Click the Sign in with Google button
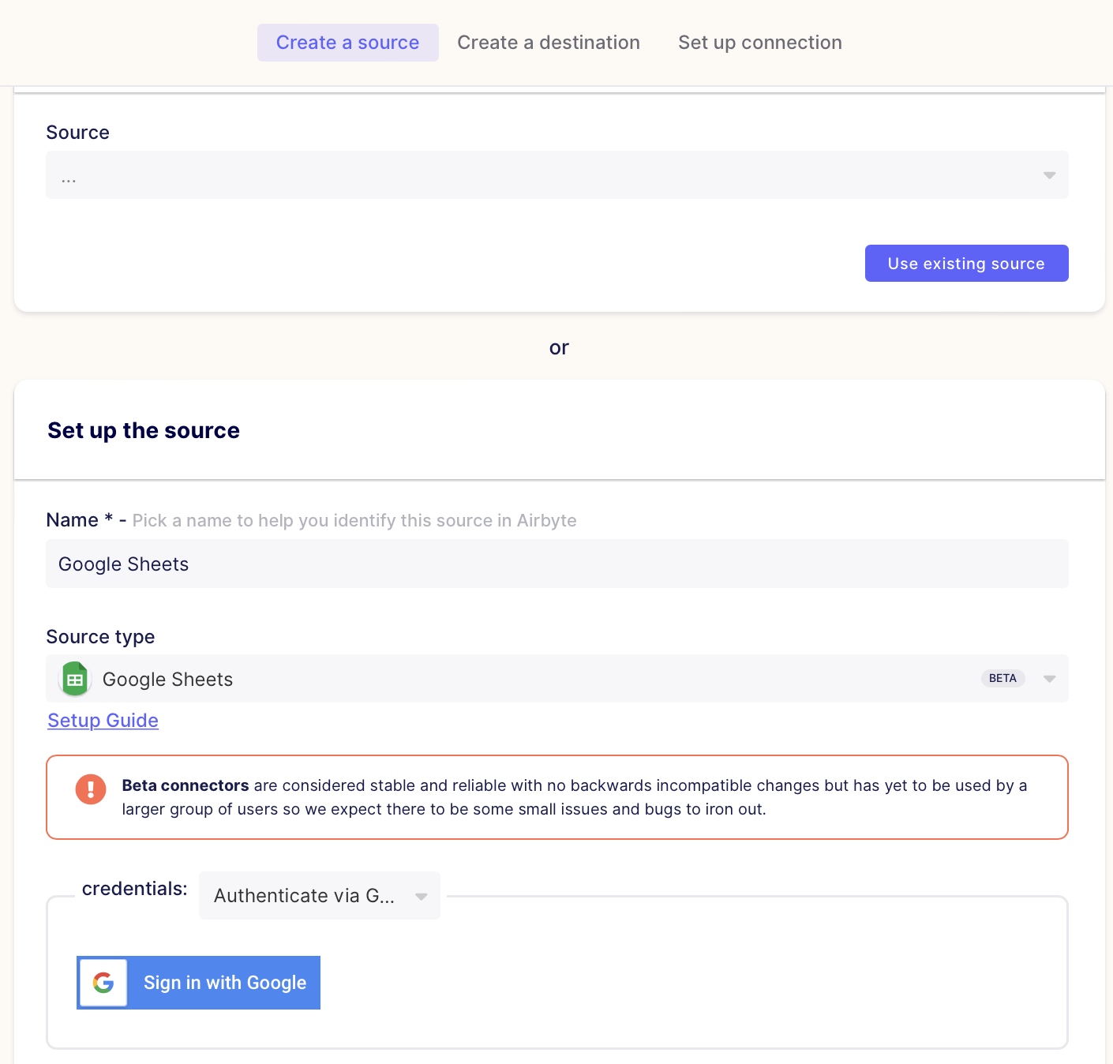Viewport: 1113px width, 1064px height. click(x=198, y=983)
